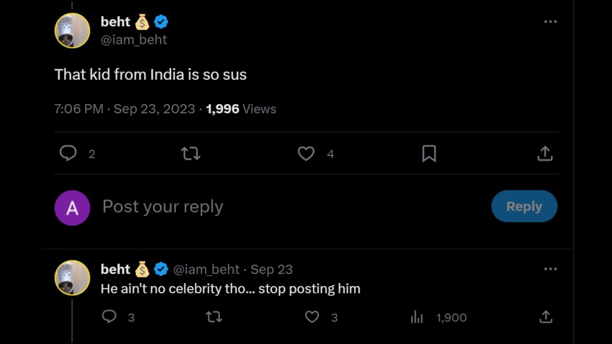This screenshot has height=344, width=612.
Task: Bookmark the main post
Action: [x=429, y=153]
